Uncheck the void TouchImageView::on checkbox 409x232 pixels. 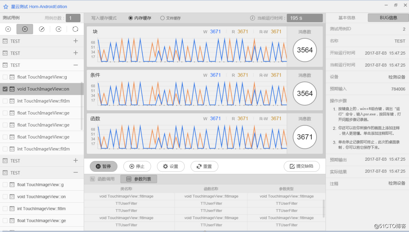[5, 89]
